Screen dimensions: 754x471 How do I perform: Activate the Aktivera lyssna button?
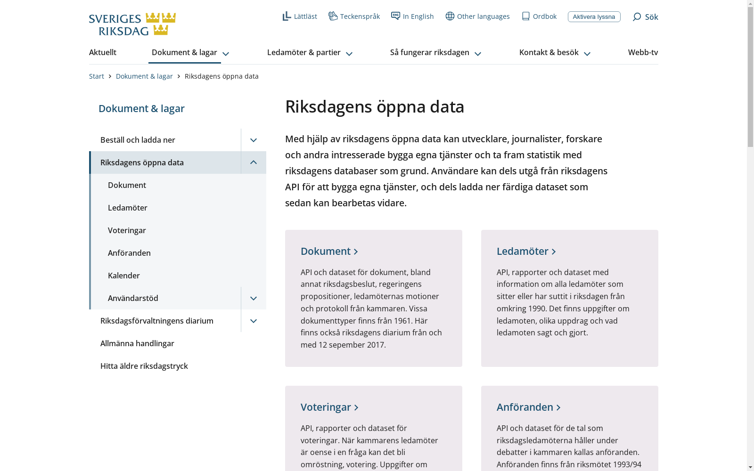594,16
